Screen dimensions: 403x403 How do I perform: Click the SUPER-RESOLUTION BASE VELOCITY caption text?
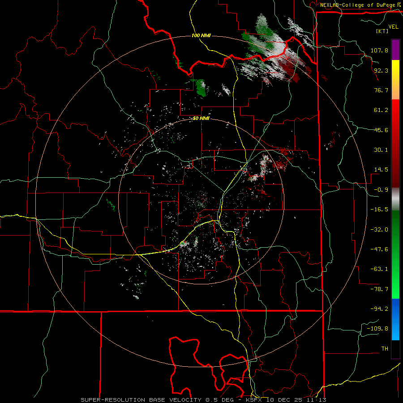pos(141,400)
